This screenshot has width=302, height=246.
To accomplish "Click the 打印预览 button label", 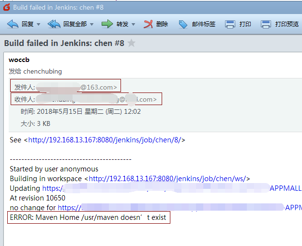I will pos(287,24).
